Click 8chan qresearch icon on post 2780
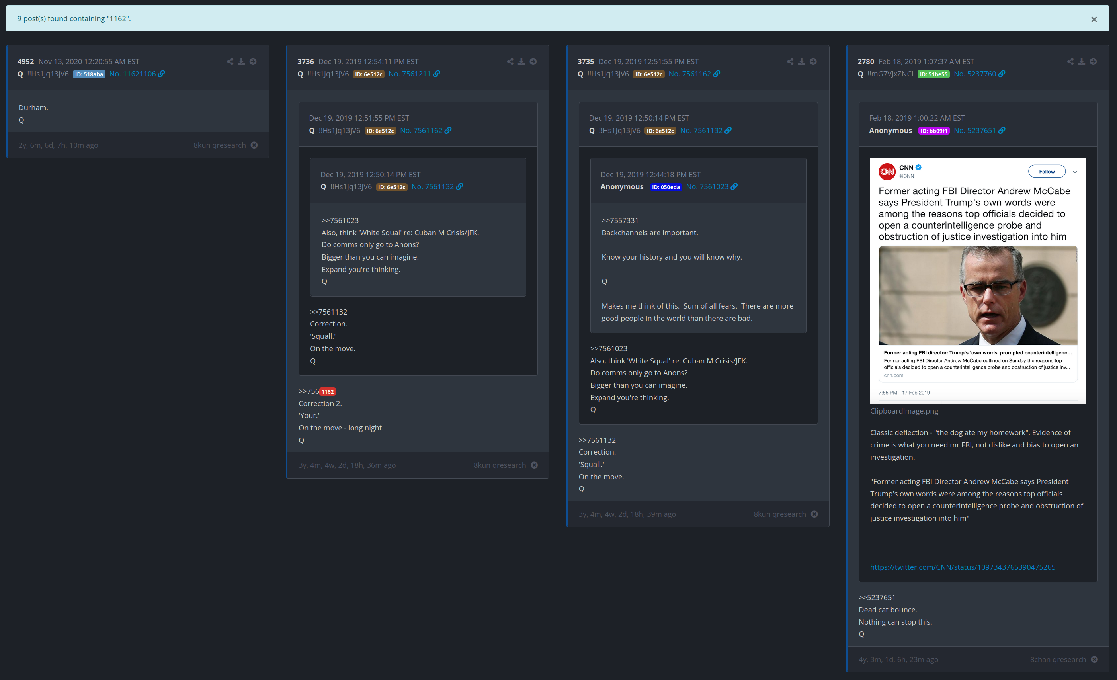1117x680 pixels. pos(1094,660)
